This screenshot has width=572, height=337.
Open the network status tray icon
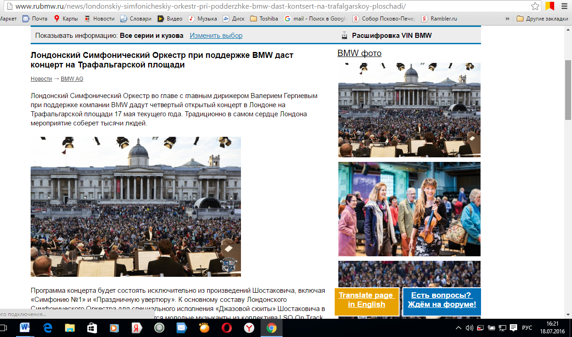(503, 328)
